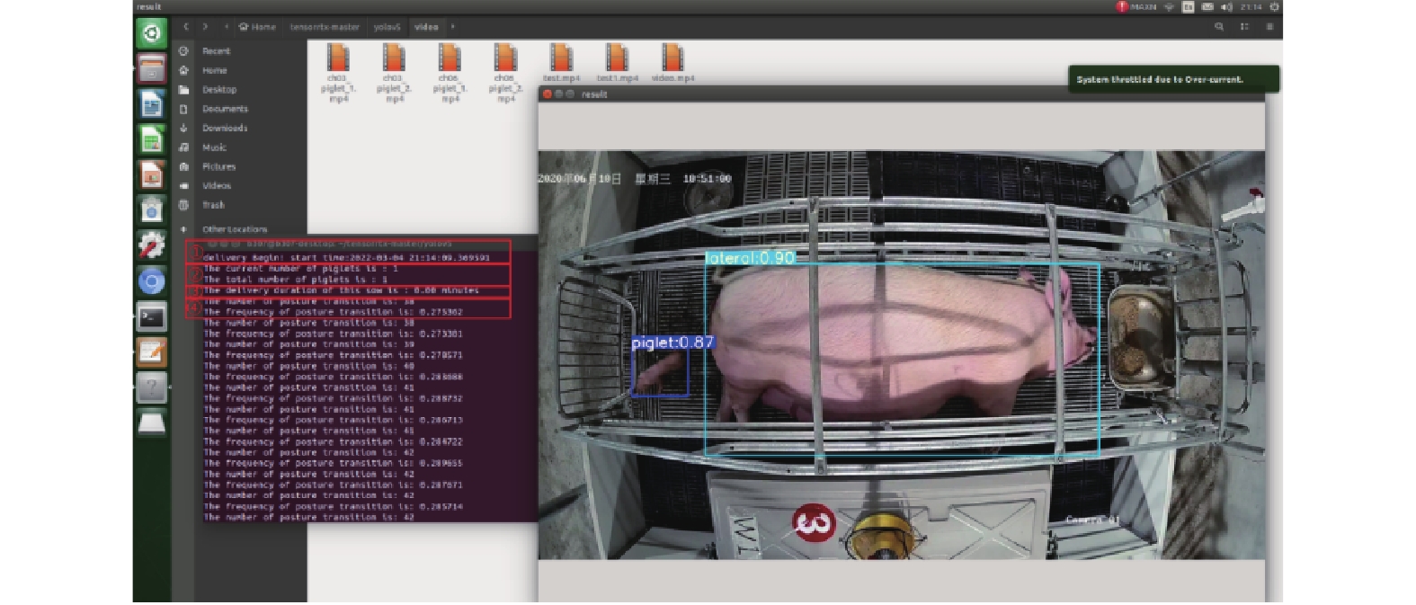Open the file manager hamburger menu
Image resolution: width=1416 pixels, height=605 pixels.
(x=1269, y=27)
